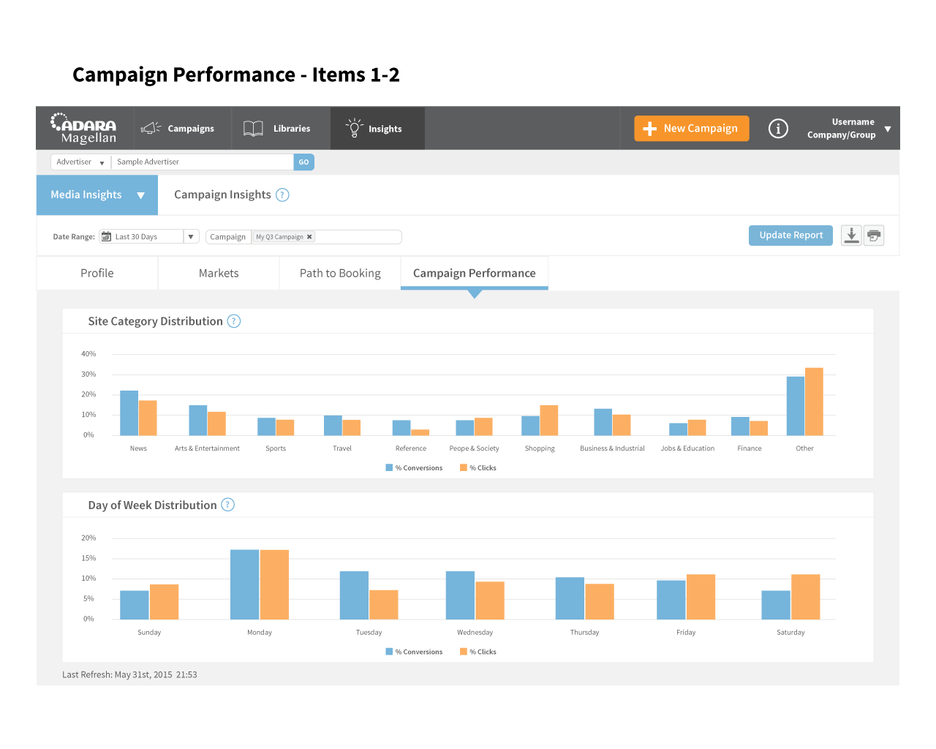
Task: Click the Campaign Insights help question icon
Action: click(x=282, y=195)
